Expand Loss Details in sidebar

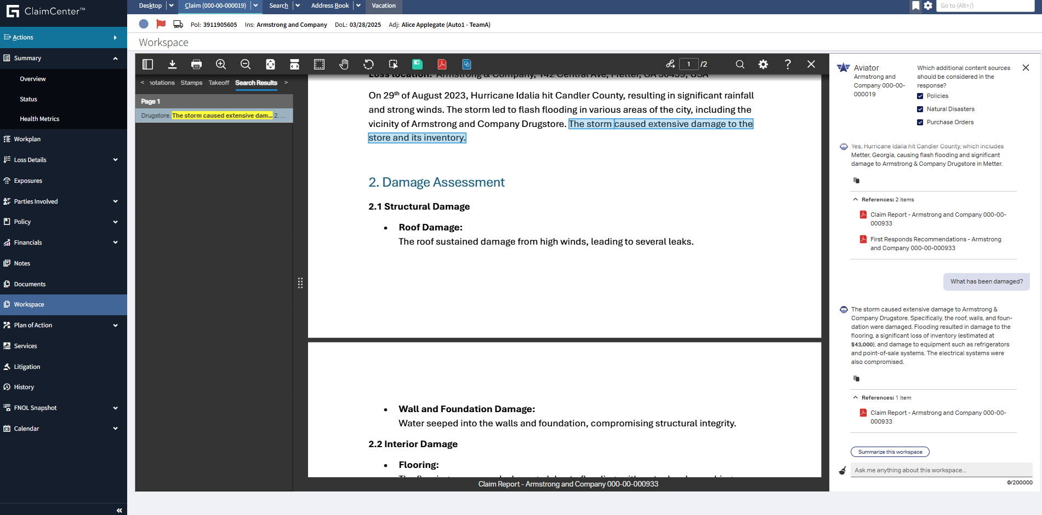[115, 160]
